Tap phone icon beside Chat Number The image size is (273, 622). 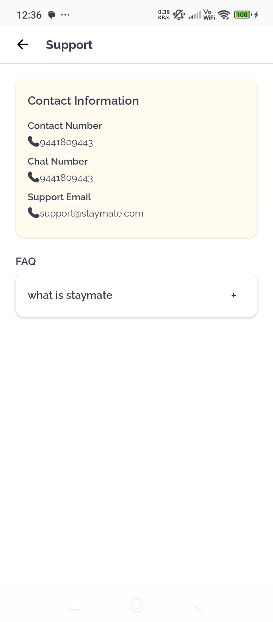[33, 177]
